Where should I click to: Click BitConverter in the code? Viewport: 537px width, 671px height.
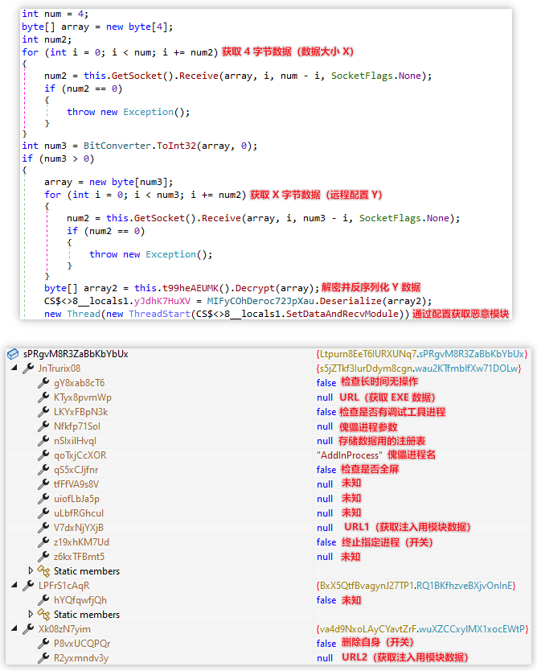tap(117, 146)
